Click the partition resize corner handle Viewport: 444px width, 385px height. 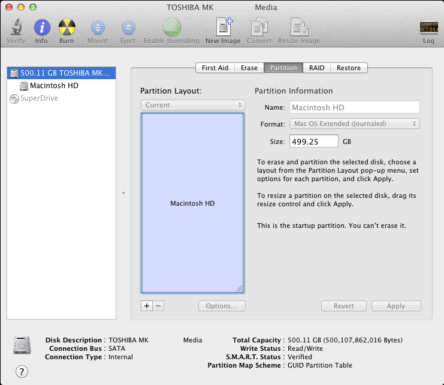[239, 288]
